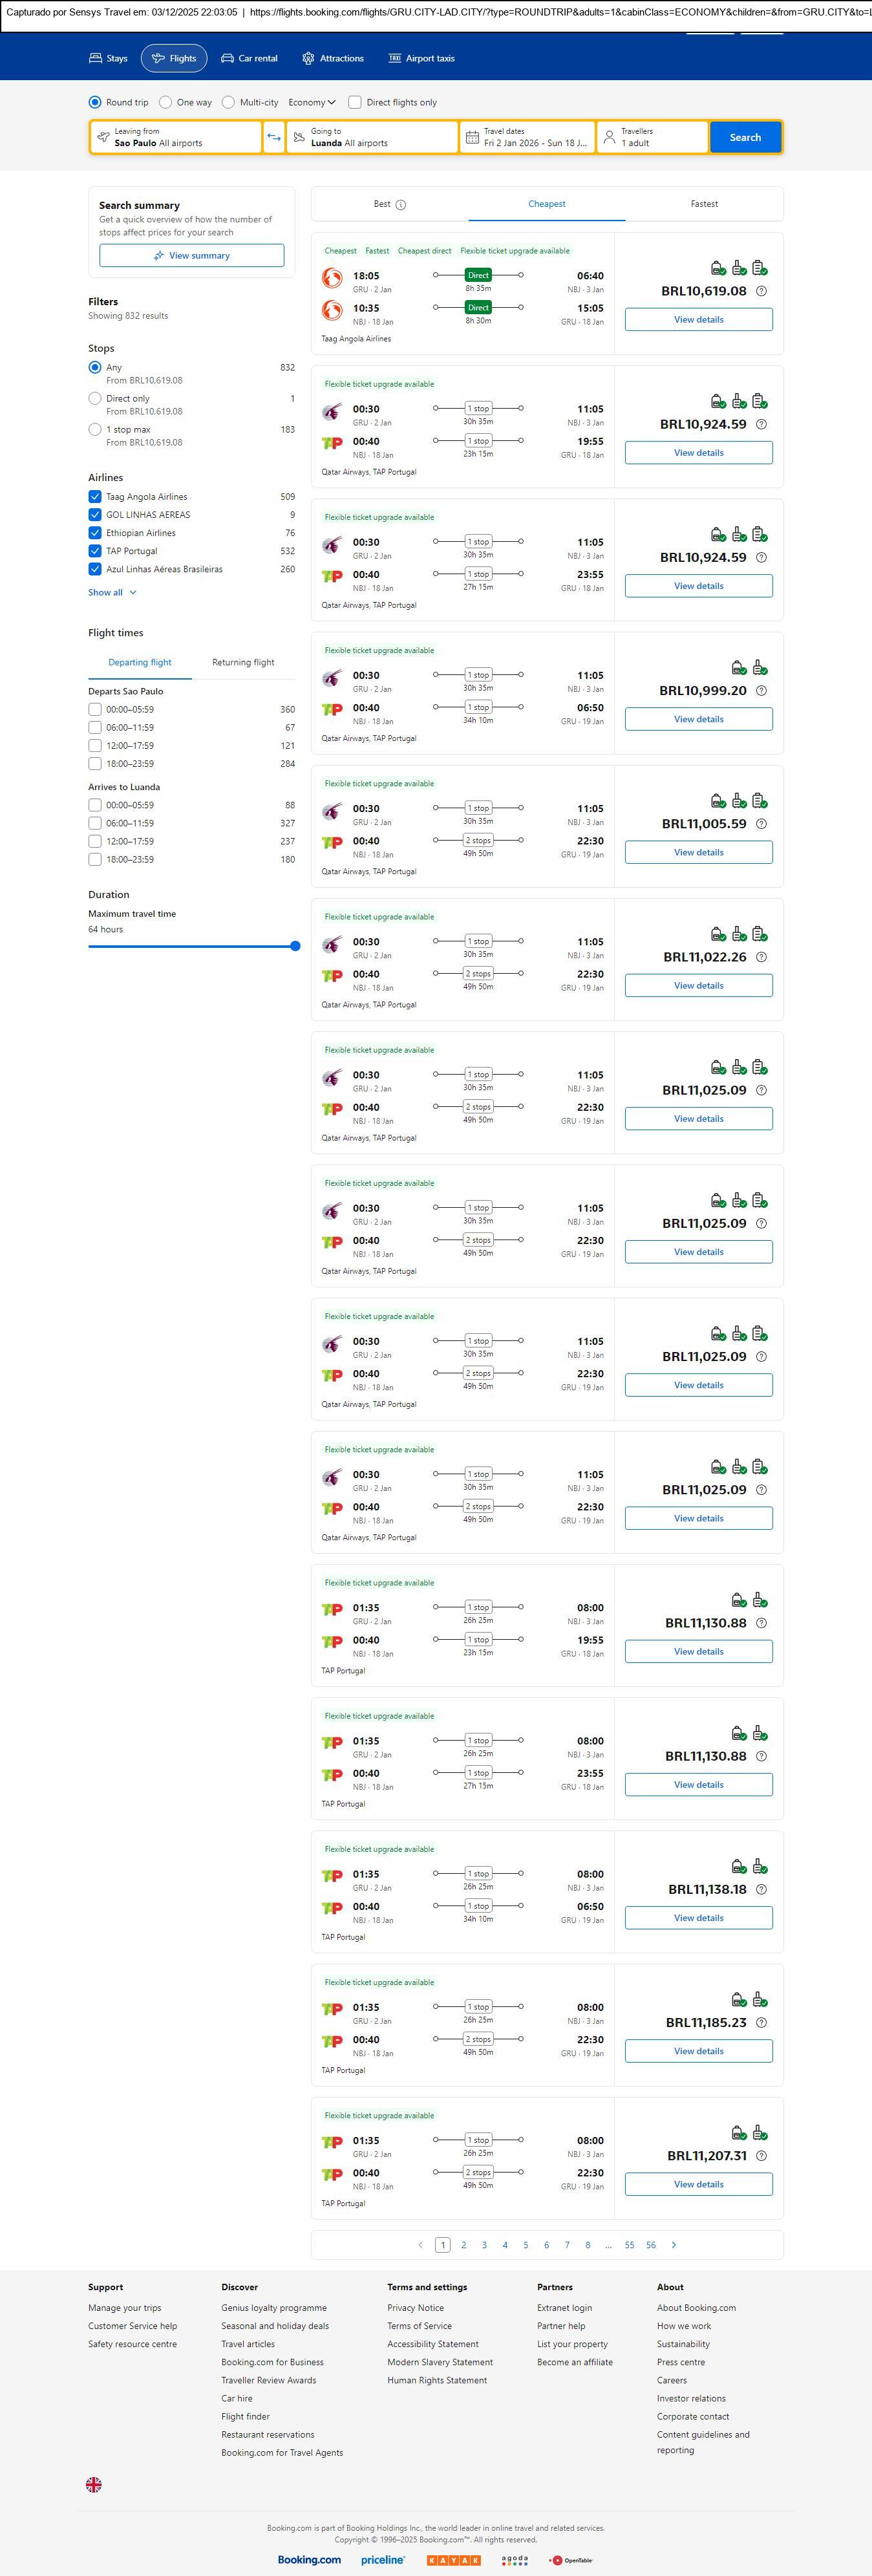
Task: Switch to the Returning flight tab
Action: (x=243, y=662)
